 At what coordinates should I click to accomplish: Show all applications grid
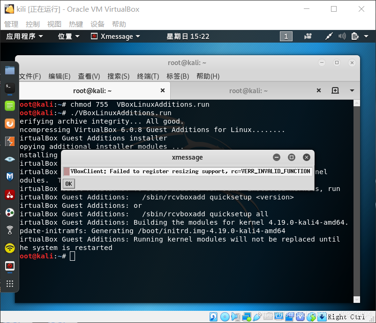[10, 284]
